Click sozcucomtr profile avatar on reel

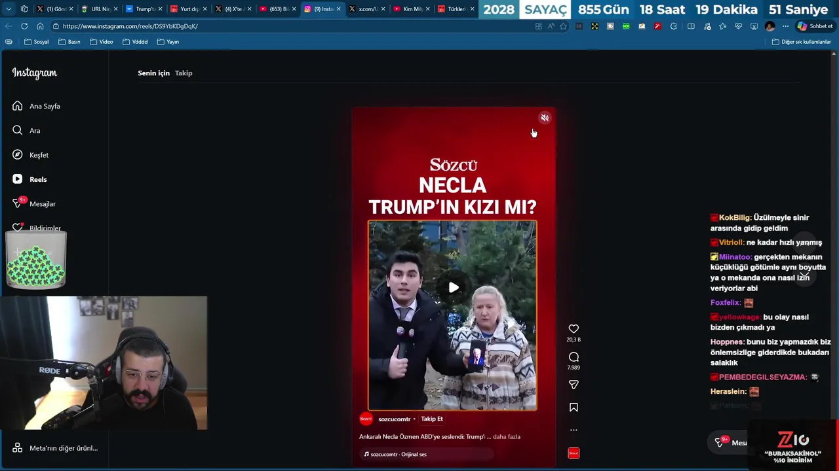(x=366, y=419)
